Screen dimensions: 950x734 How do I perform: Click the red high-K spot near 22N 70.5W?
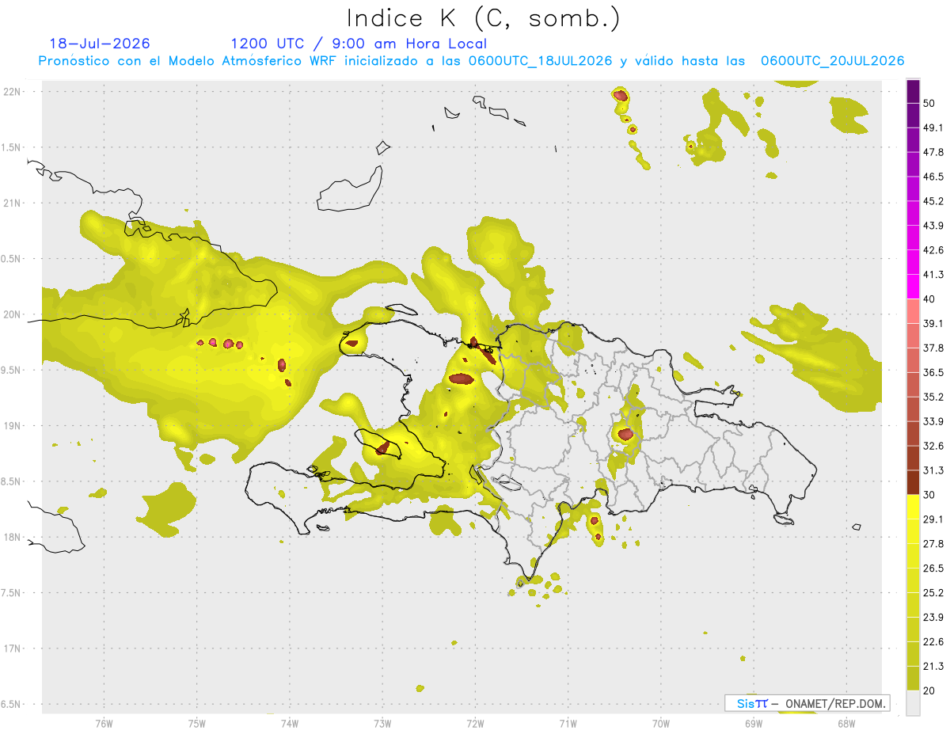point(621,96)
